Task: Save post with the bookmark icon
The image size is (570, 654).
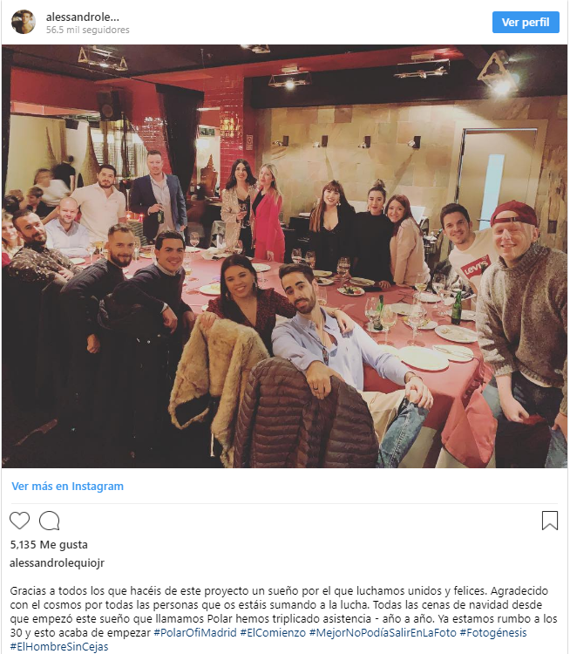Action: [x=550, y=520]
